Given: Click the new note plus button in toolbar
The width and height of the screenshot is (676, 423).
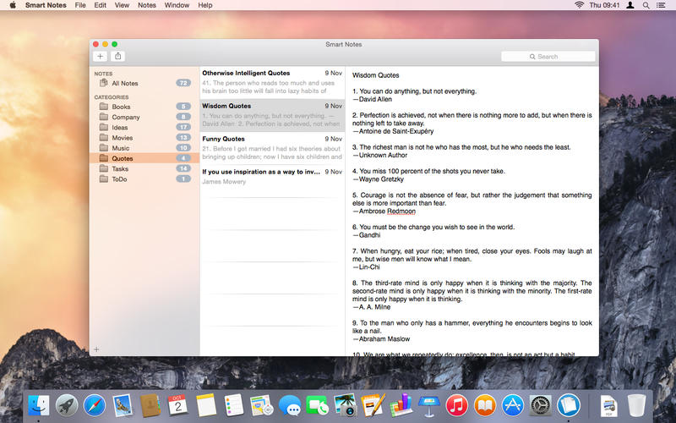Looking at the screenshot, I should point(100,57).
